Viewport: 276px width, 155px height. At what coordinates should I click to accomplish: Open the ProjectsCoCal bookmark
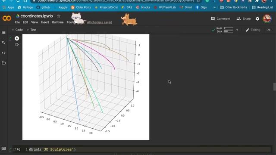click(106, 7)
